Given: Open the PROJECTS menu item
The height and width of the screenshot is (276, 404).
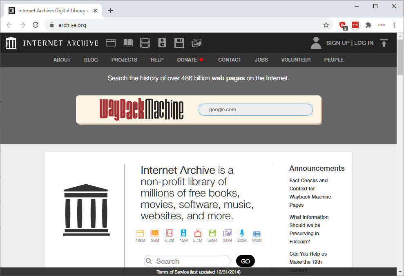Looking at the screenshot, I should click(x=124, y=60).
